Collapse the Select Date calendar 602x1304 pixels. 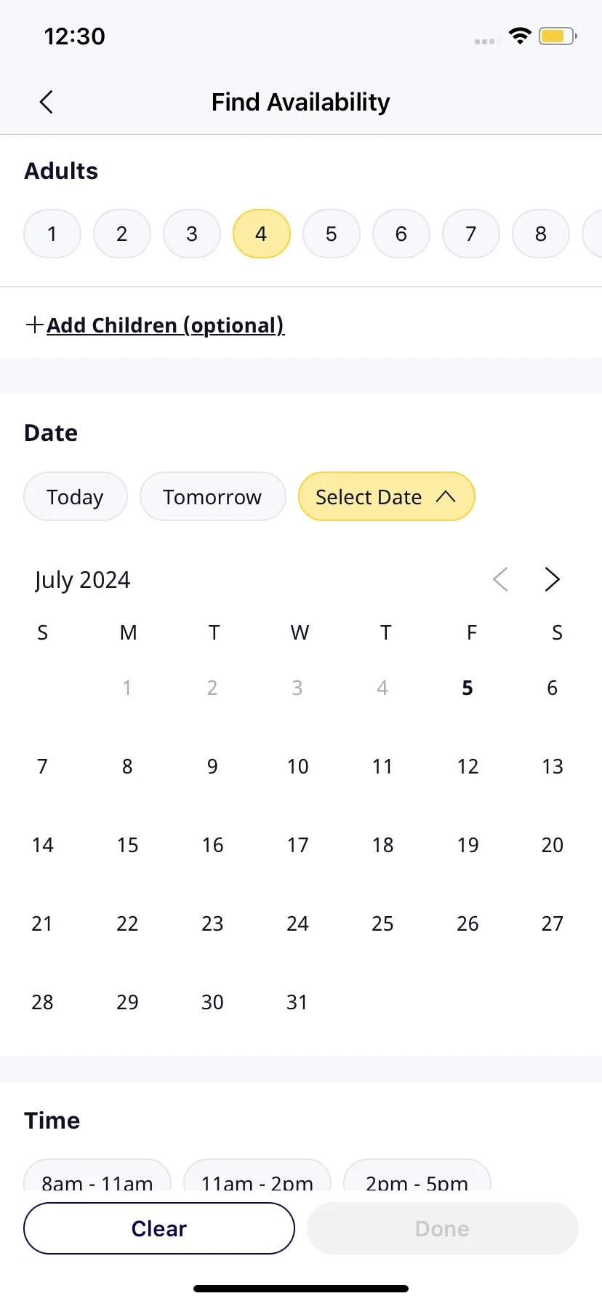(387, 496)
